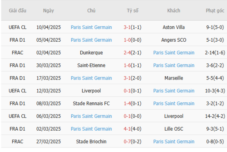The width and height of the screenshot is (227, 152).
Task: Click Paris Saint Germain link in Saint-Etienne row
Action: (174, 65)
